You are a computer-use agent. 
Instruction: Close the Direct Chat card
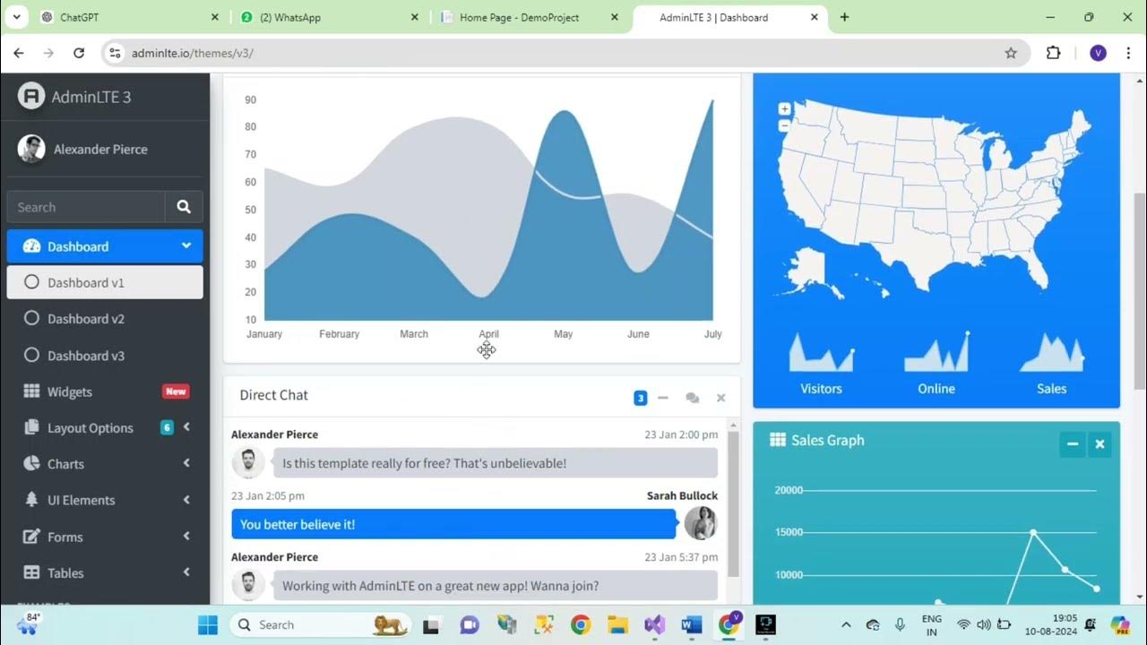(720, 398)
